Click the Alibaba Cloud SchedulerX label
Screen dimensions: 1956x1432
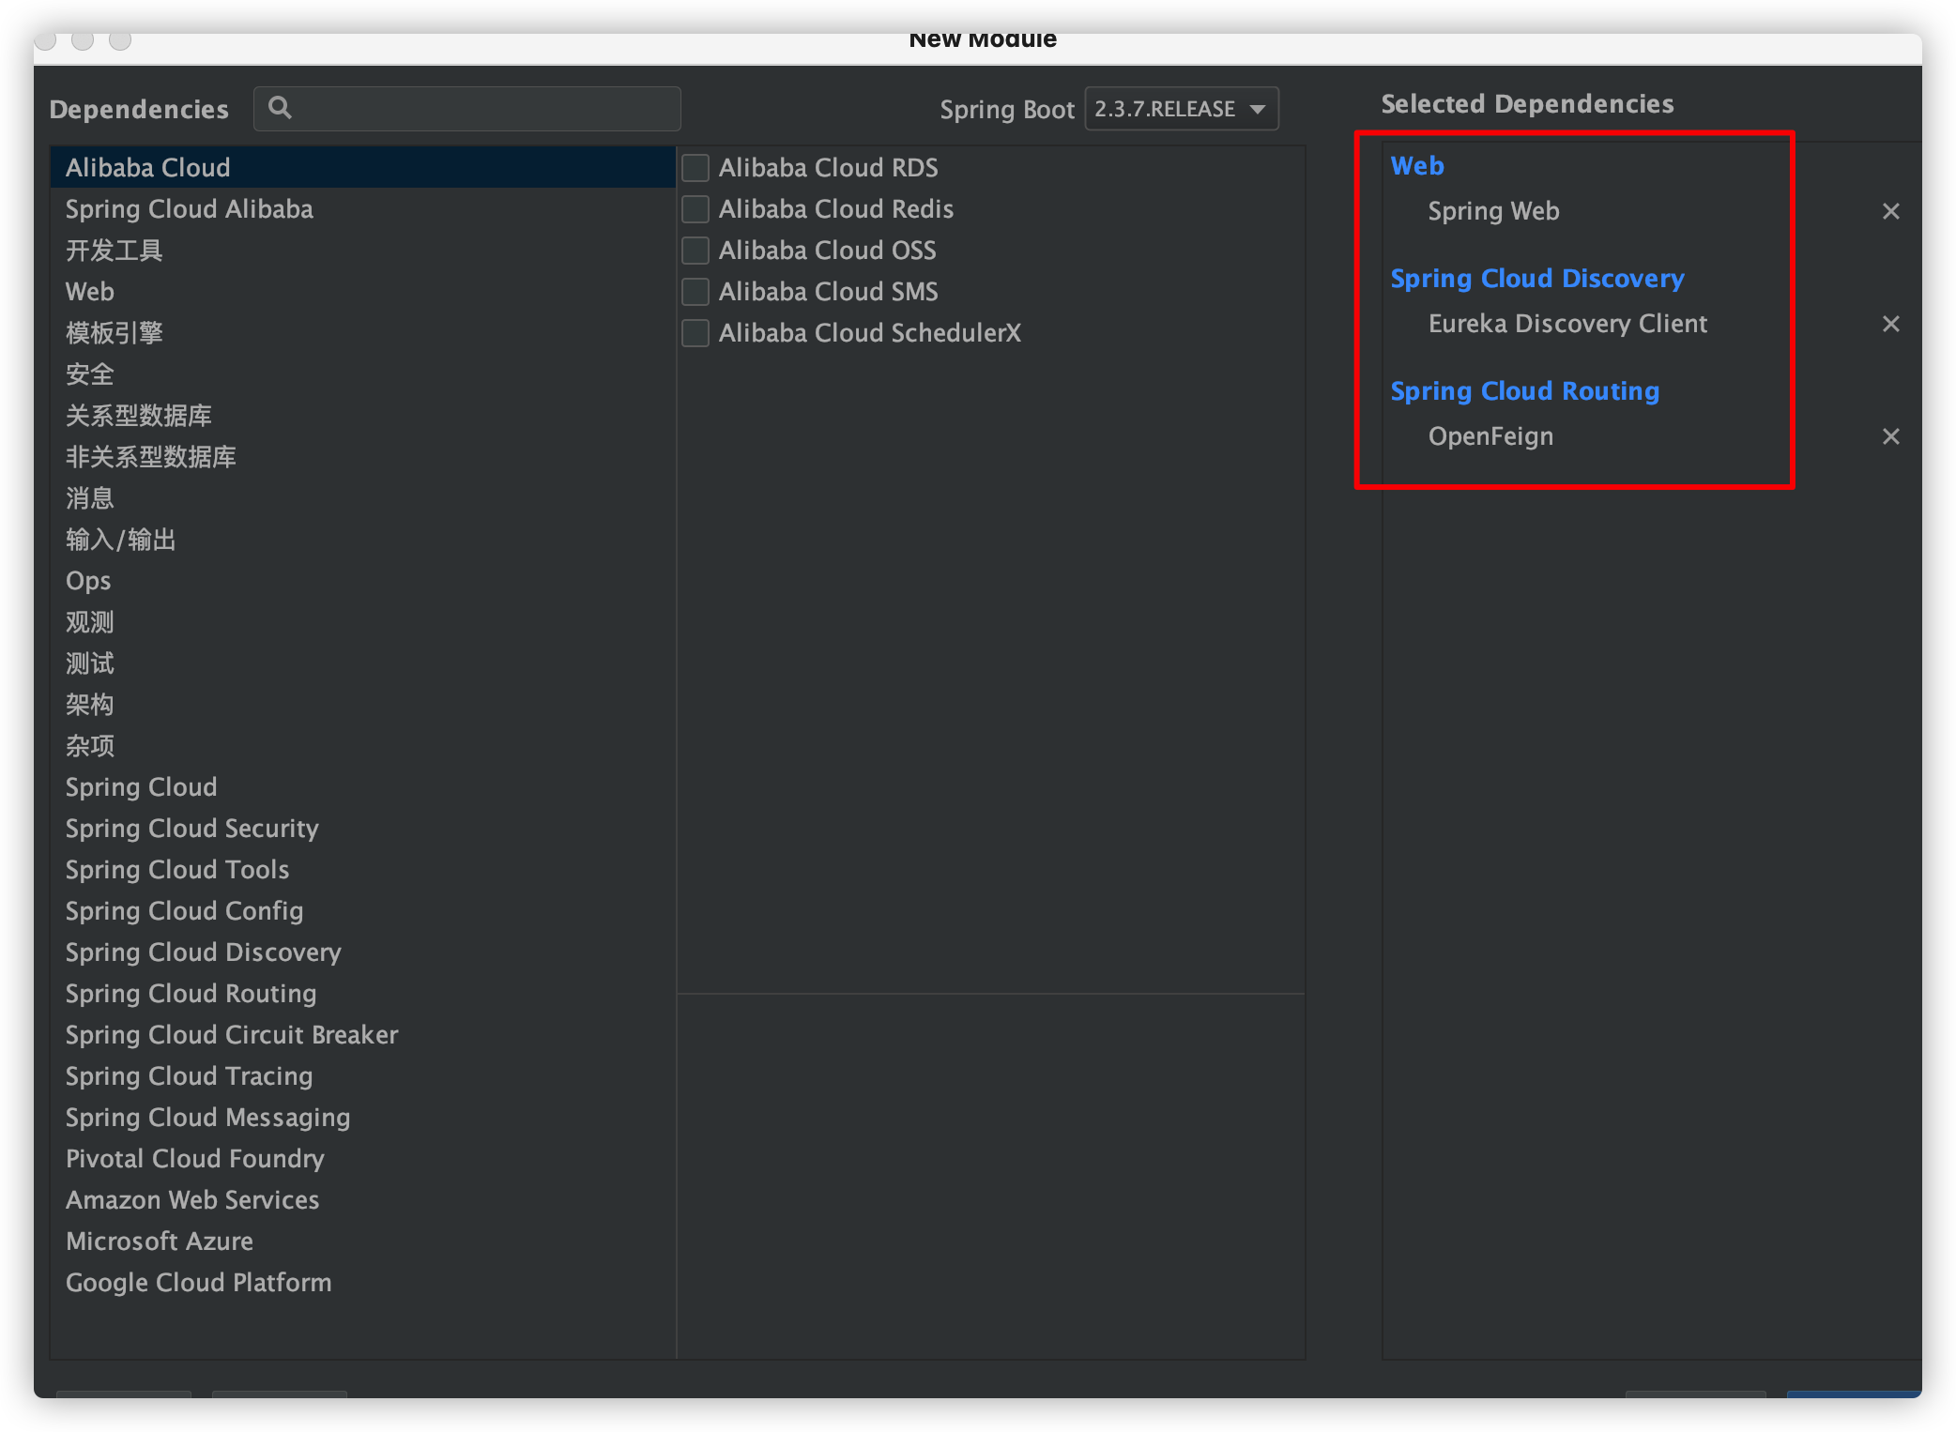coord(869,333)
